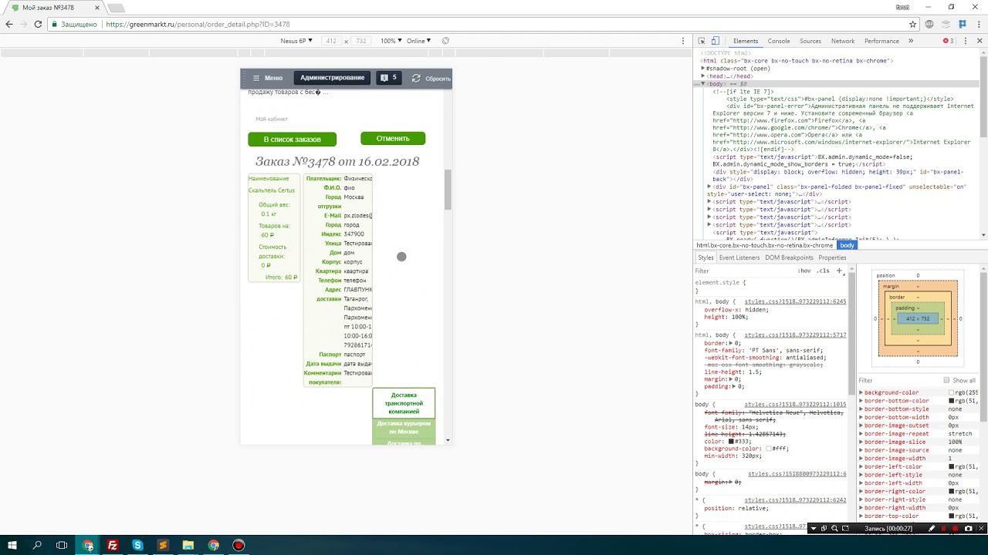Open the Properties tab
Screen dimensions: 988x555
(832, 257)
